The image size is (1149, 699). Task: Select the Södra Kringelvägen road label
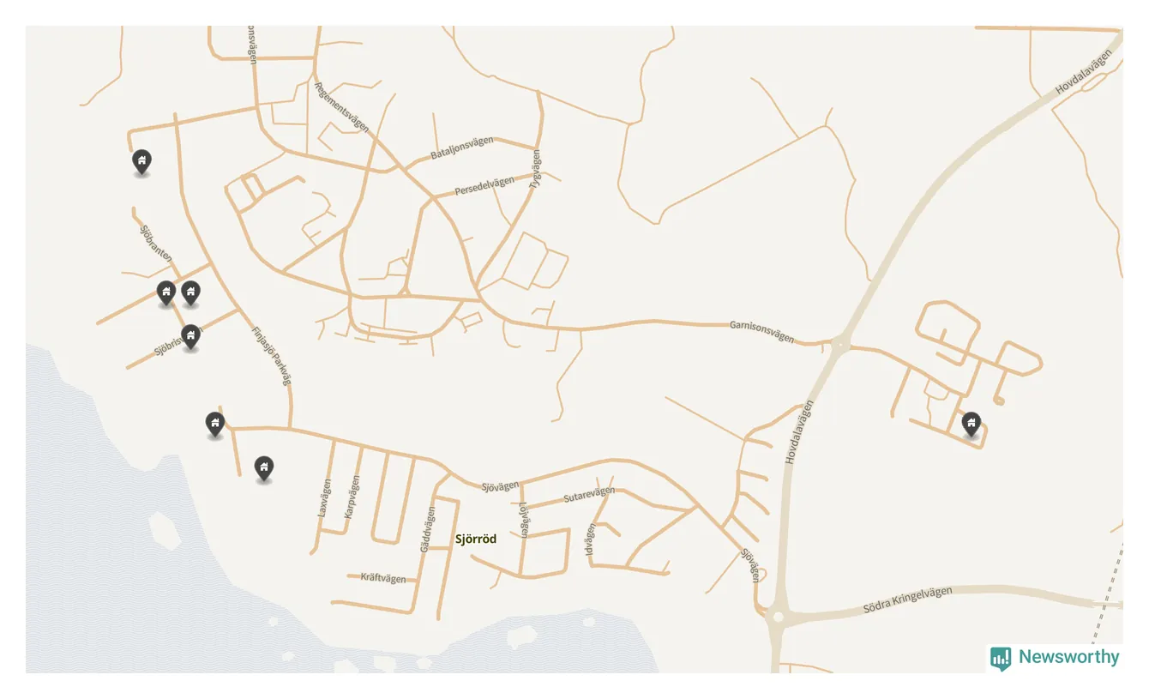(x=907, y=600)
